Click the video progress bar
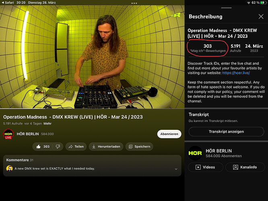268x201 pixels. [92, 109]
